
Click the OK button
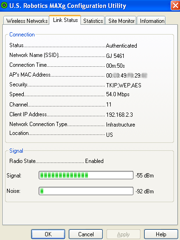click(48, 234)
